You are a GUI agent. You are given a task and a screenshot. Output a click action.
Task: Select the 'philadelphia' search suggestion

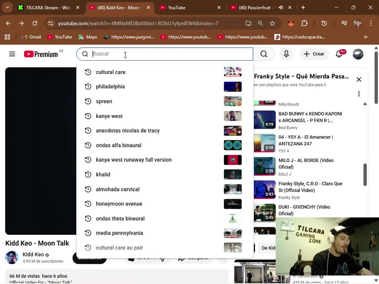[165, 86]
